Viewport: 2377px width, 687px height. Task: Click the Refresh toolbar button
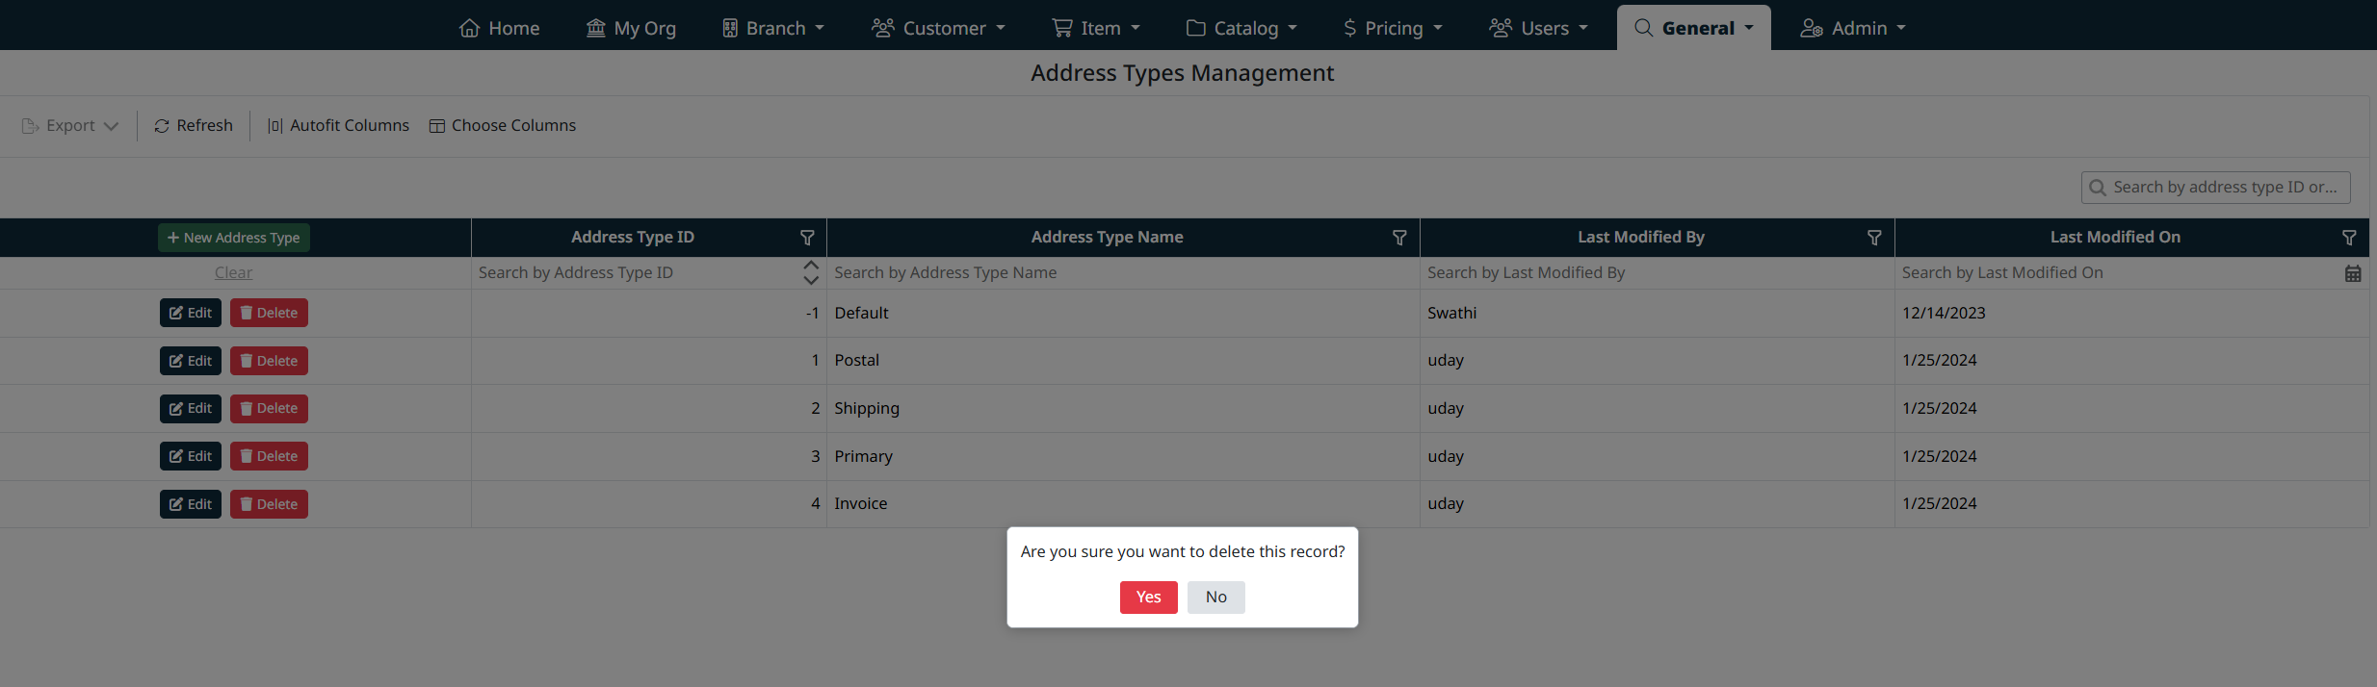pos(194,126)
